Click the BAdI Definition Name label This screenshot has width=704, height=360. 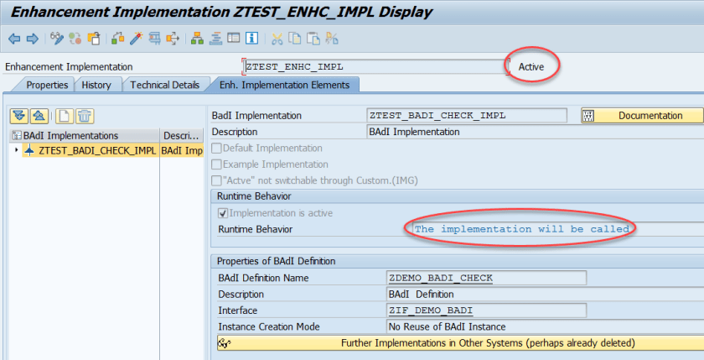click(263, 278)
